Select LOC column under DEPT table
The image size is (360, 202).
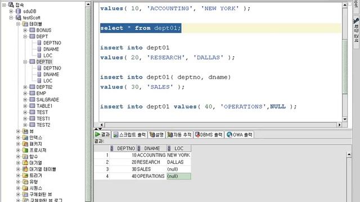48,56
